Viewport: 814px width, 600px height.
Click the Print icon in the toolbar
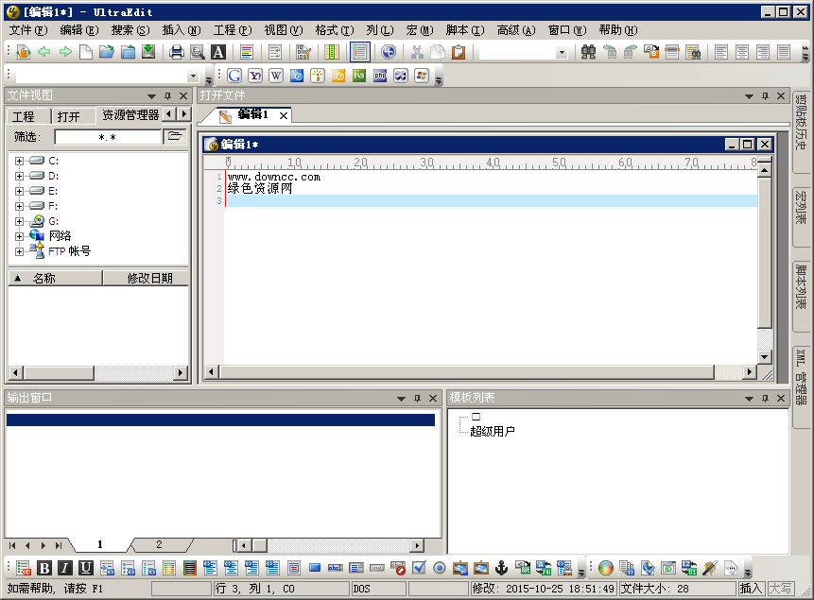point(176,52)
